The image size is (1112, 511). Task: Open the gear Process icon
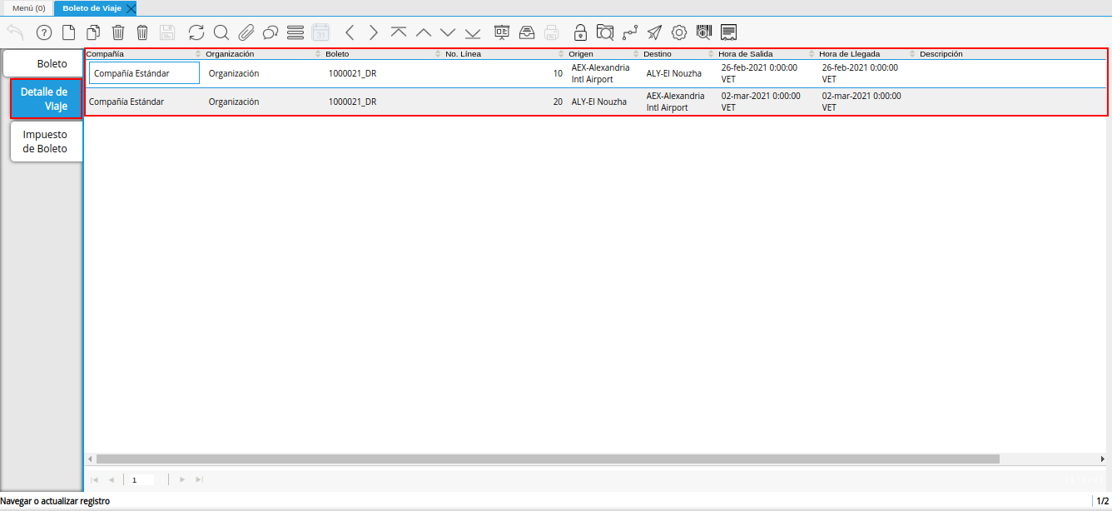point(679,32)
